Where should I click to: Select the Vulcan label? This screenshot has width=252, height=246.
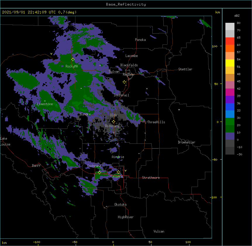159,231
